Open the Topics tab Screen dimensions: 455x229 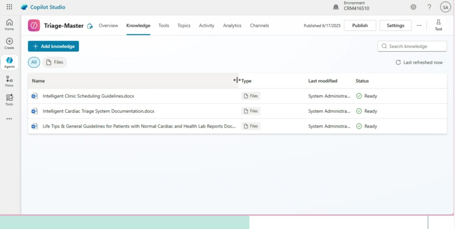coord(184,25)
